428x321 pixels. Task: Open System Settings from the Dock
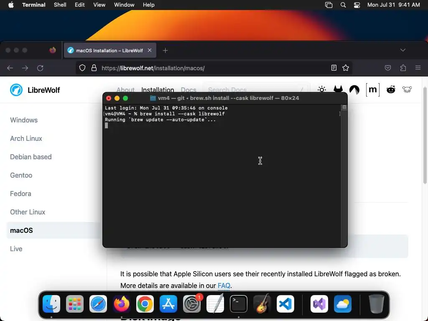coord(192,304)
